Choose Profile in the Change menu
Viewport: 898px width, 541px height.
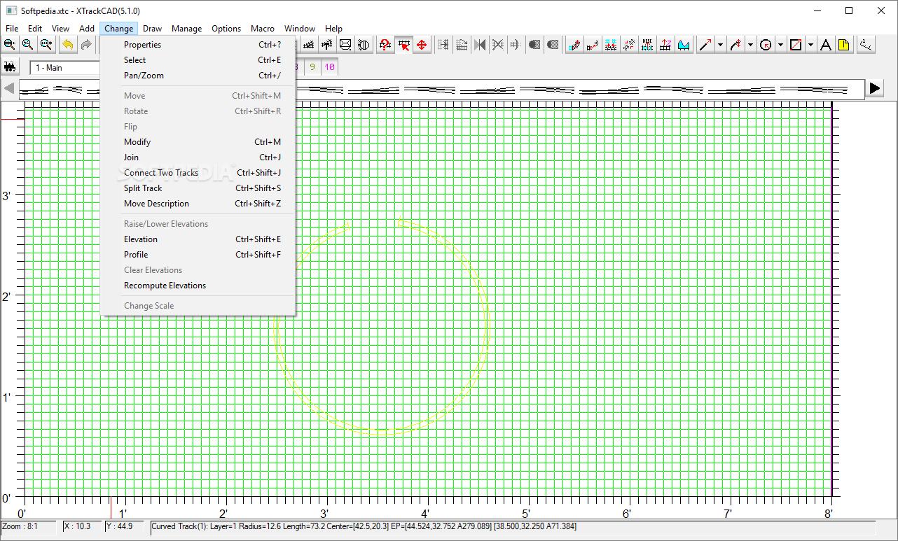(x=198, y=255)
